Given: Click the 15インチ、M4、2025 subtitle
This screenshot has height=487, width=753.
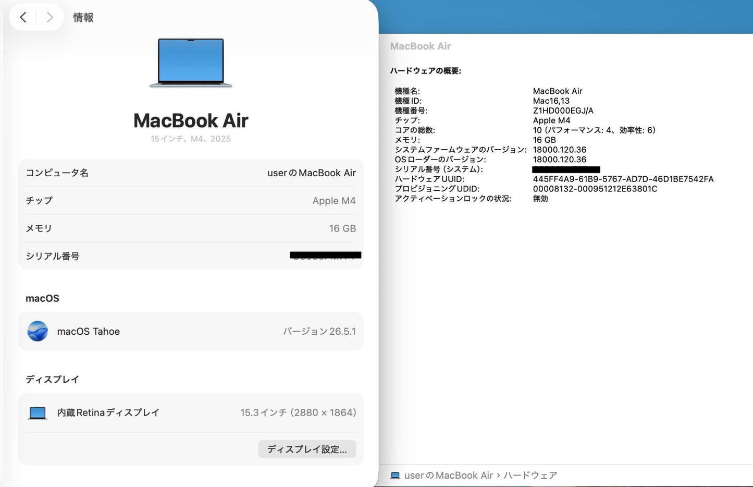Looking at the screenshot, I should pyautogui.click(x=191, y=139).
